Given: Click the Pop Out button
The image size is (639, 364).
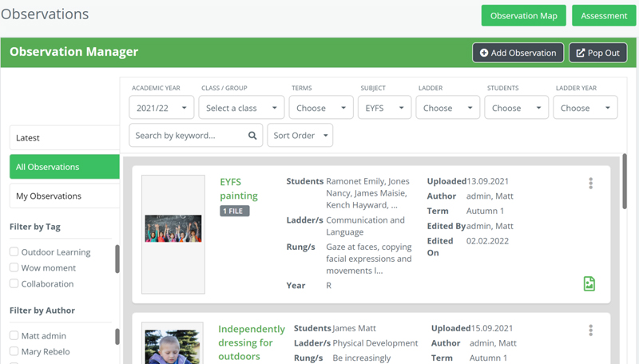Looking at the screenshot, I should 597,53.
